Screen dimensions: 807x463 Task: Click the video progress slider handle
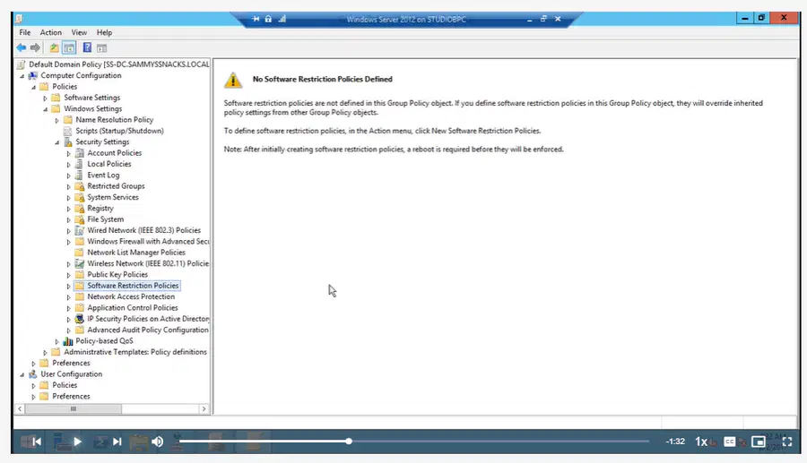(x=349, y=441)
